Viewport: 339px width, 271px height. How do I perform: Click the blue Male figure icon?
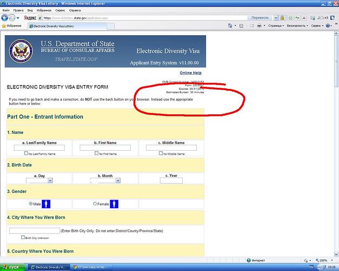pyautogui.click(x=46, y=204)
